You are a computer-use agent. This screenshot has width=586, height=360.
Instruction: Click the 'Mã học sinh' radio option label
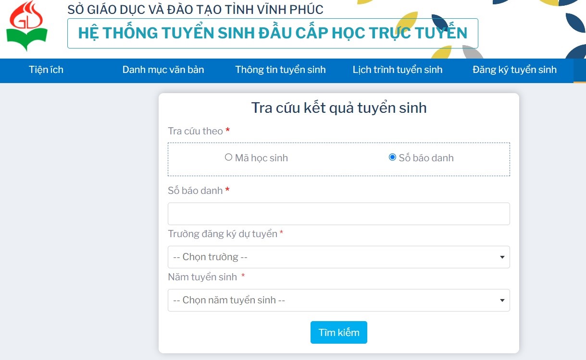(261, 158)
